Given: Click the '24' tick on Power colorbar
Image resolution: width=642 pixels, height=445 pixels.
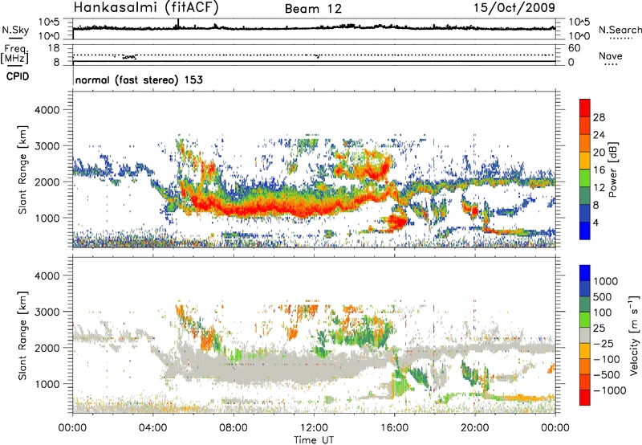Looking at the screenshot, I should (599, 135).
